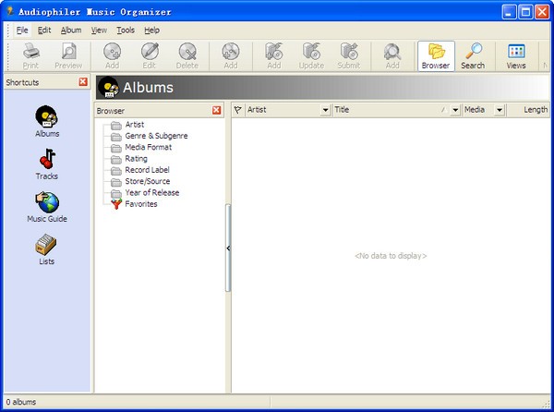Click the Albums disc icon in header banner

[108, 87]
